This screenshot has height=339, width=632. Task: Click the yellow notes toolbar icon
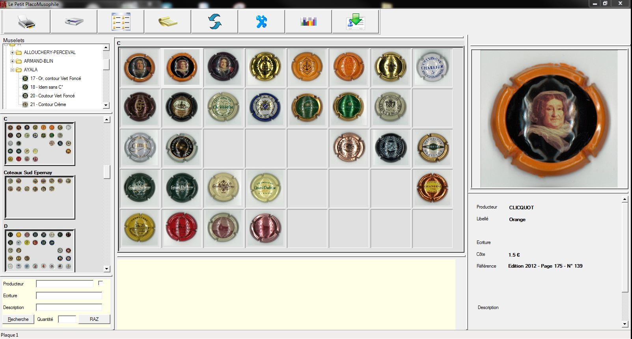tap(168, 22)
